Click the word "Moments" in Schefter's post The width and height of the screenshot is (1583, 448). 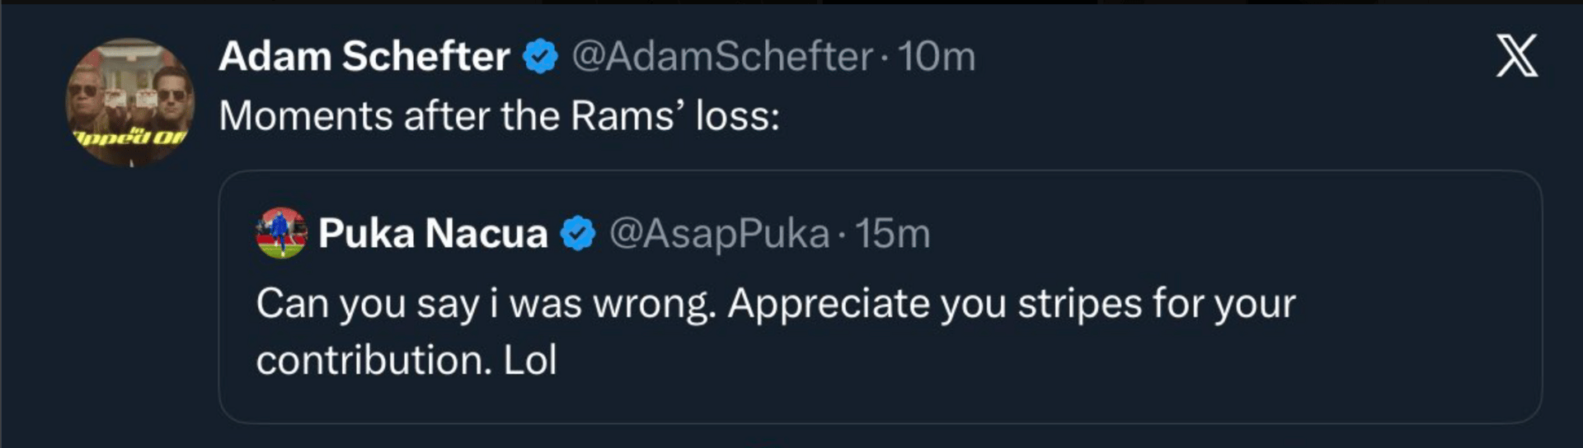click(305, 116)
